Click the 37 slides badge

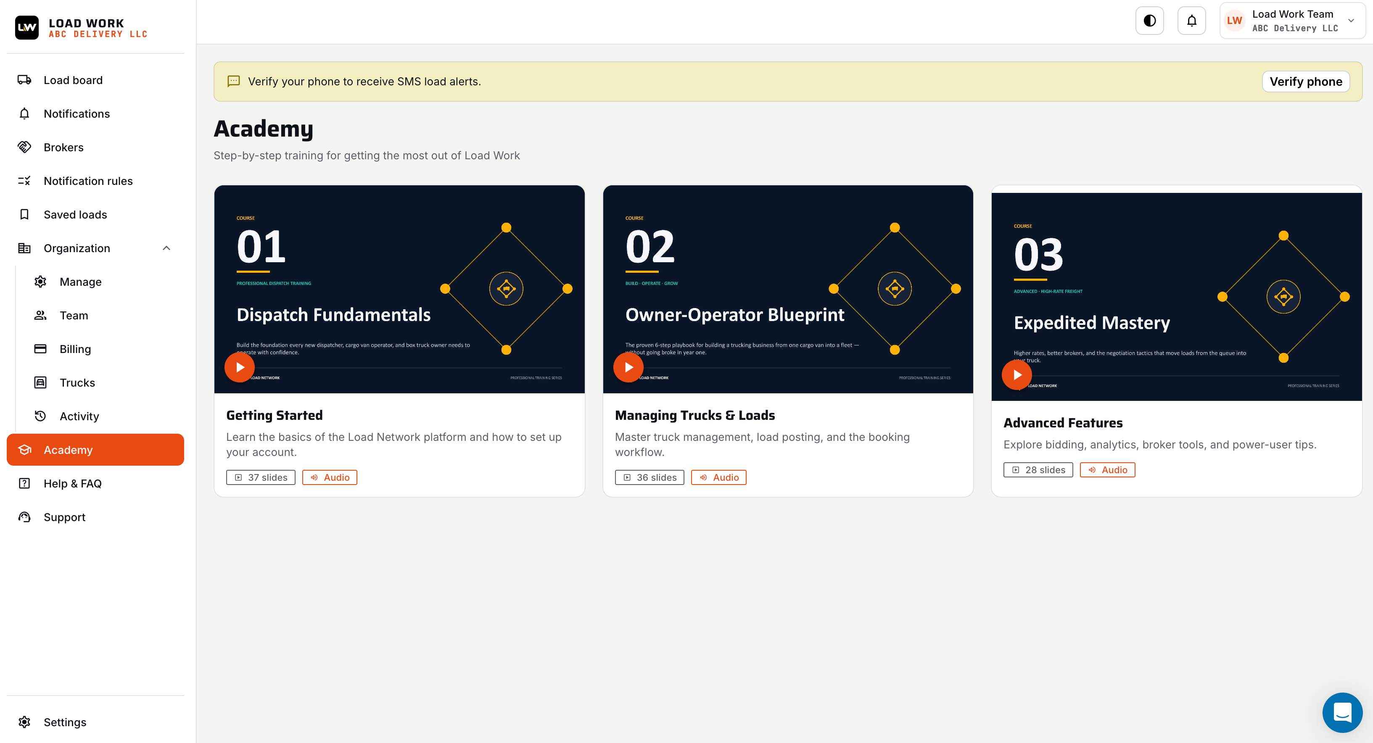point(261,477)
